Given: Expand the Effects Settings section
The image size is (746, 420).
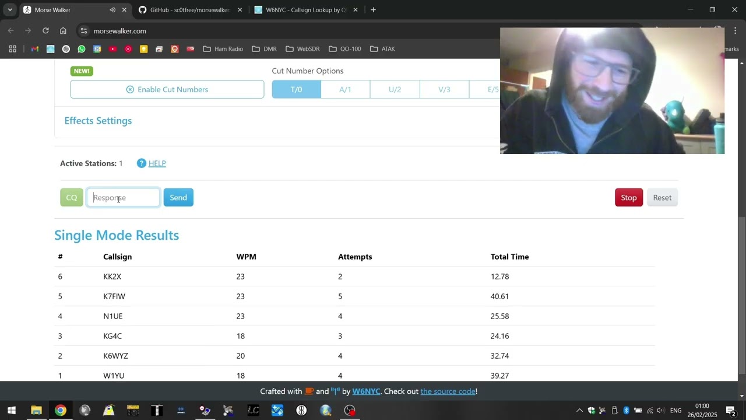Looking at the screenshot, I should [98, 121].
